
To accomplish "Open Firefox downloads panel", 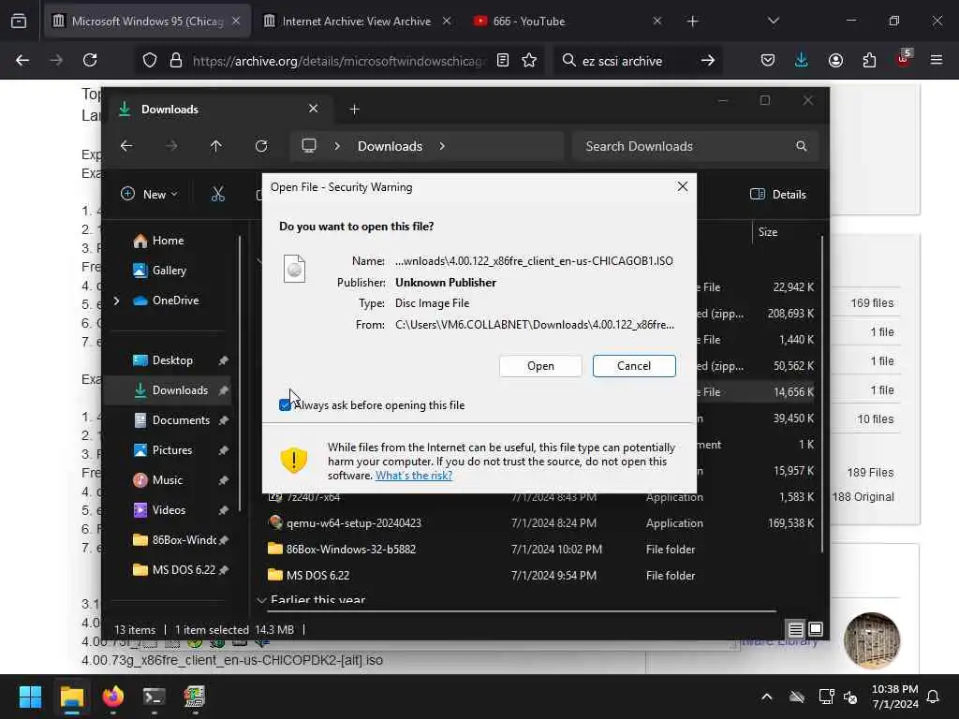I will coord(802,61).
